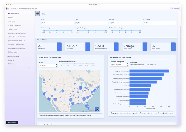This screenshot has width=186, height=132.
Task: Click the funnel icon of Filter Component
Action: (x=9, y=25)
